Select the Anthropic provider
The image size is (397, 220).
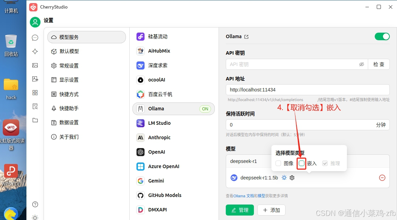[174, 137]
